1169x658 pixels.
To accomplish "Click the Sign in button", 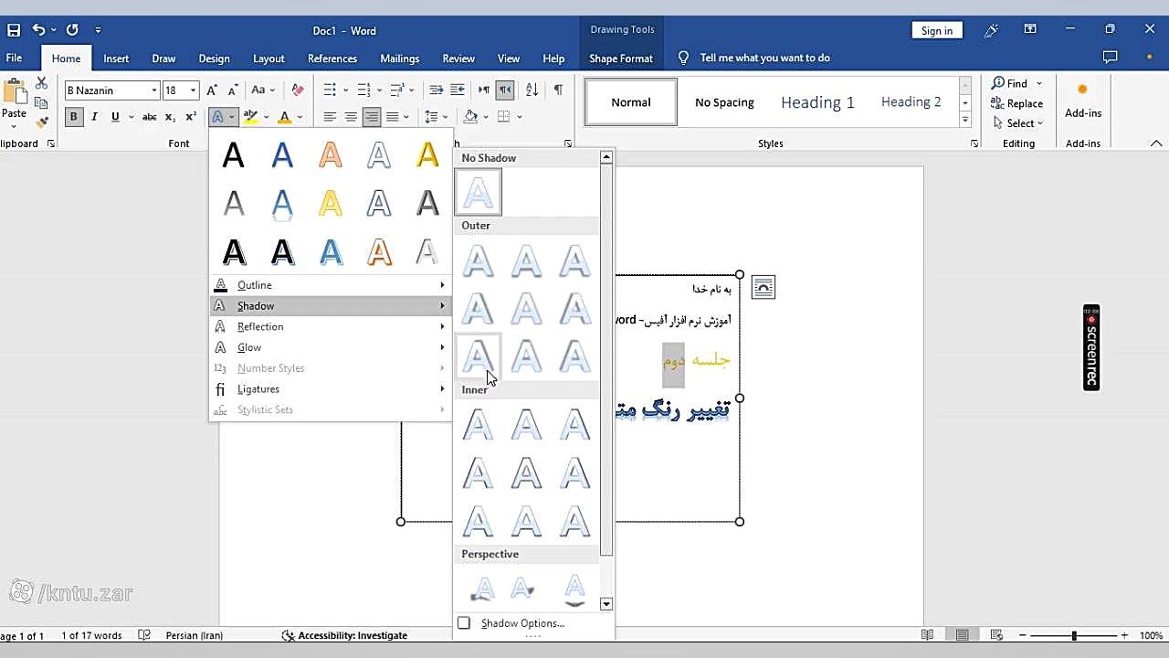I will [x=937, y=30].
